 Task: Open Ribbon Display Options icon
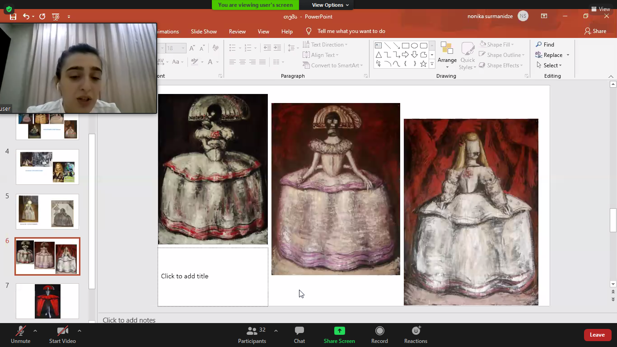tap(544, 16)
